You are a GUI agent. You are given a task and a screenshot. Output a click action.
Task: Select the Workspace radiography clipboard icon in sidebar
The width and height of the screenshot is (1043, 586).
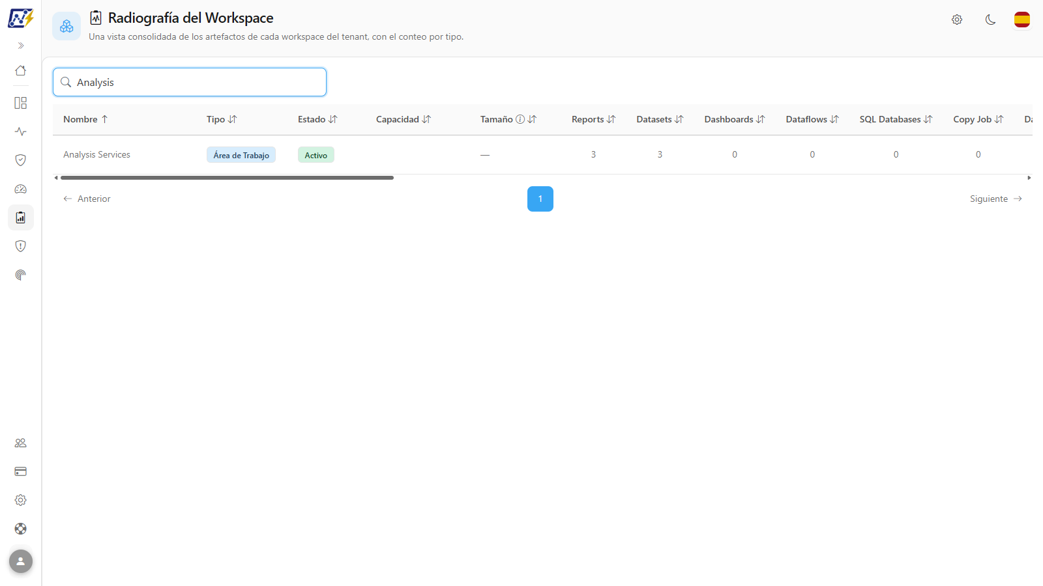(21, 217)
